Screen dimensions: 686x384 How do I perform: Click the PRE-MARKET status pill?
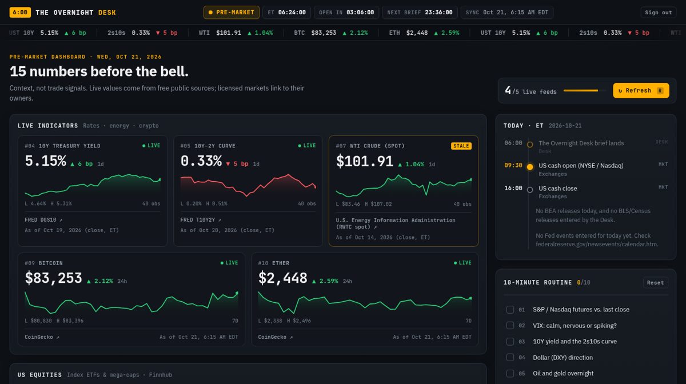point(232,12)
